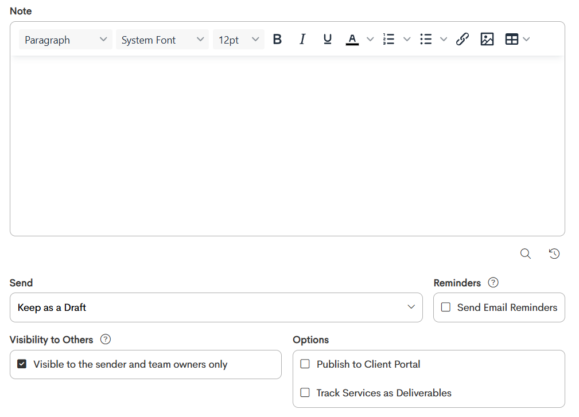The height and width of the screenshot is (417, 579).
Task: Underline the selected note text
Action: [327, 39]
